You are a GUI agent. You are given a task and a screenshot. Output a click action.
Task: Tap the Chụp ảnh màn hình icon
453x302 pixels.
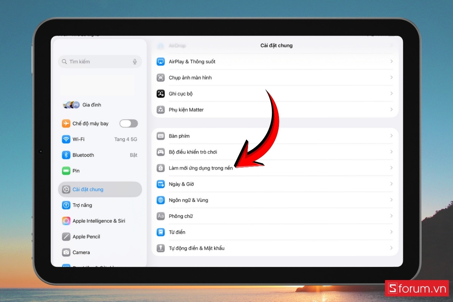[161, 78]
